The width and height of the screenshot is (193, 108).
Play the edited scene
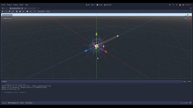[180, 5]
